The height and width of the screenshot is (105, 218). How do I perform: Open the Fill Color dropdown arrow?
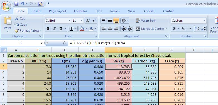[86, 29]
